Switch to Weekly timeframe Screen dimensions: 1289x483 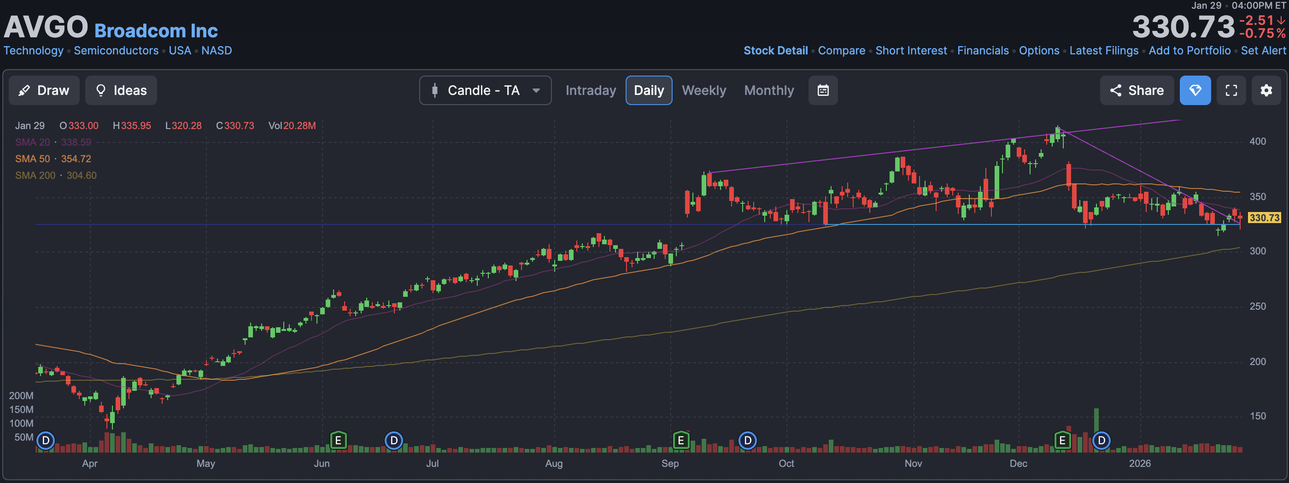pos(703,90)
